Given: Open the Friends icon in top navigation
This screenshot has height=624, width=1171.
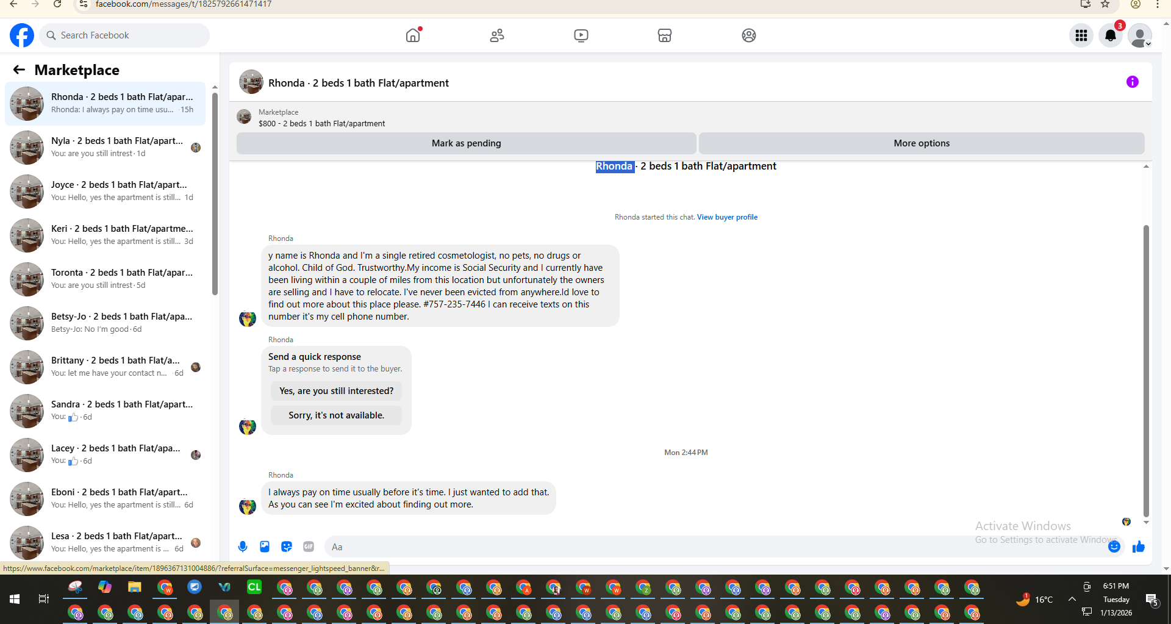Looking at the screenshot, I should [x=497, y=35].
